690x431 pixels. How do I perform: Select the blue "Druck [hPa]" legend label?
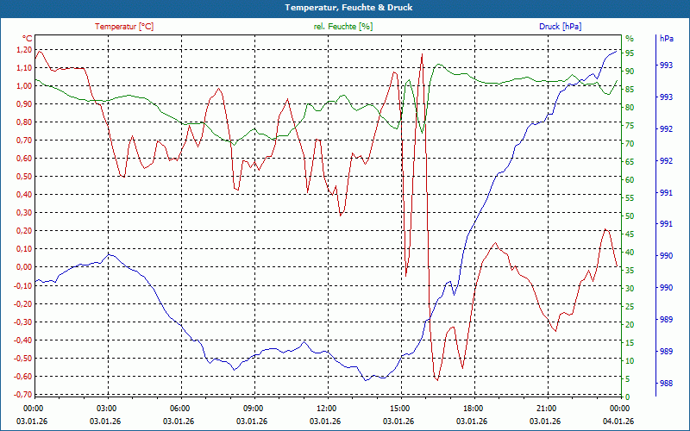click(x=560, y=27)
